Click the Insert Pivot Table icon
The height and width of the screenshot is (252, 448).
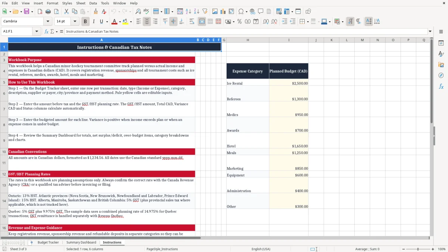pyautogui.click(x=231, y=12)
